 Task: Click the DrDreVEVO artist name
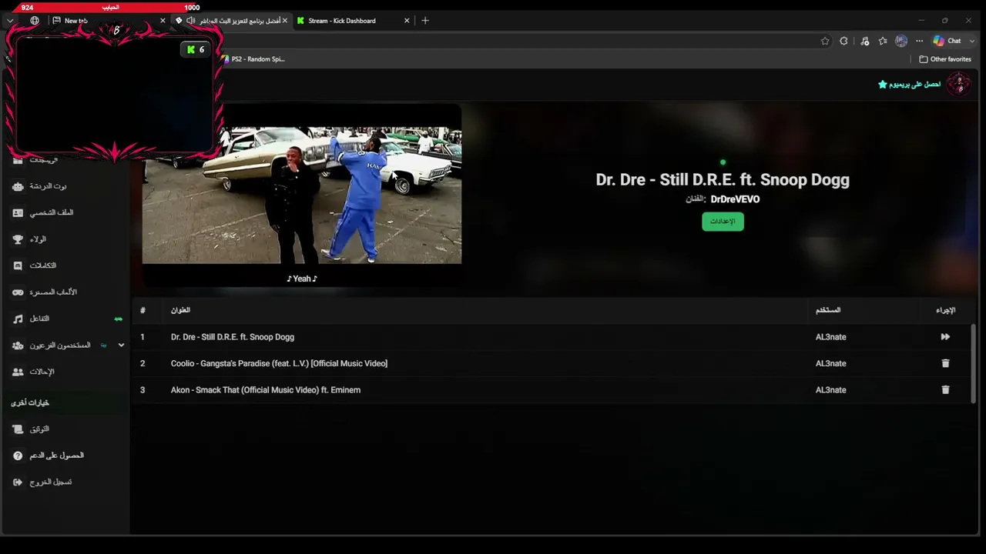735,199
